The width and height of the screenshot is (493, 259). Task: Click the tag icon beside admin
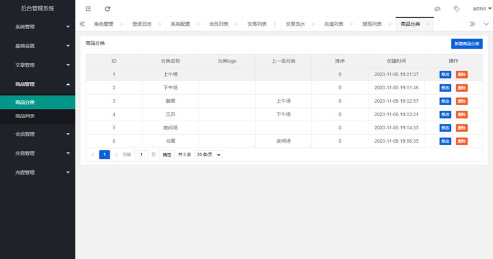coord(456,9)
